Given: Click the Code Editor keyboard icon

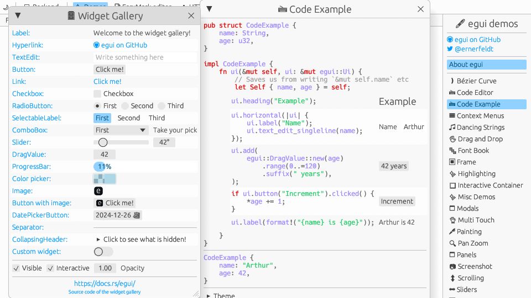Looking at the screenshot, I should click(452, 93).
